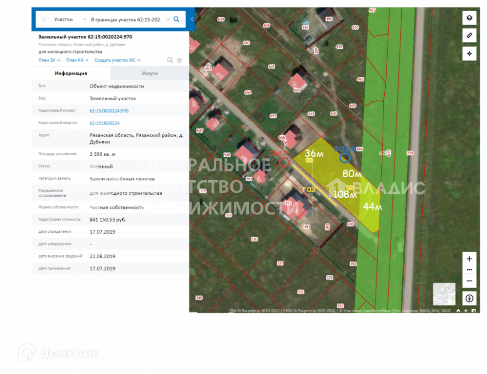487x374 pixels.
Task: Open the План ЗУ link
Action: 49,60
